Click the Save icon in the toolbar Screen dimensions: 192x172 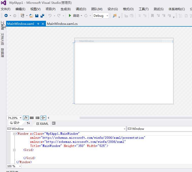[37, 16]
